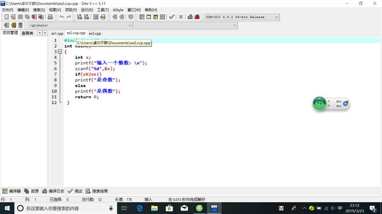Open the 运行[R] menu
382x214 pixels.
tap(87, 10)
